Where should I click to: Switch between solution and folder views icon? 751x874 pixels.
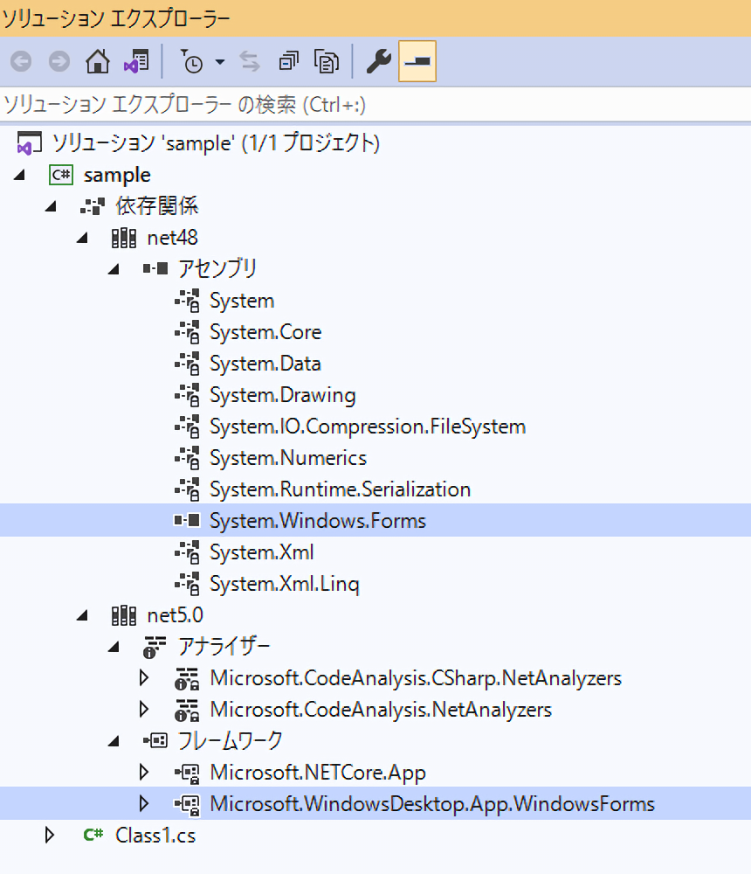135,62
